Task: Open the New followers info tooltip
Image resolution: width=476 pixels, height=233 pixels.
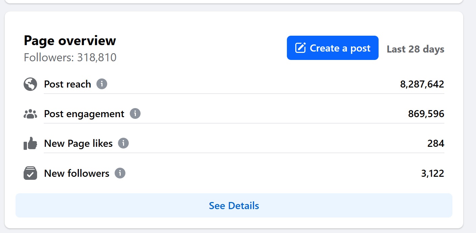Action: 120,173
